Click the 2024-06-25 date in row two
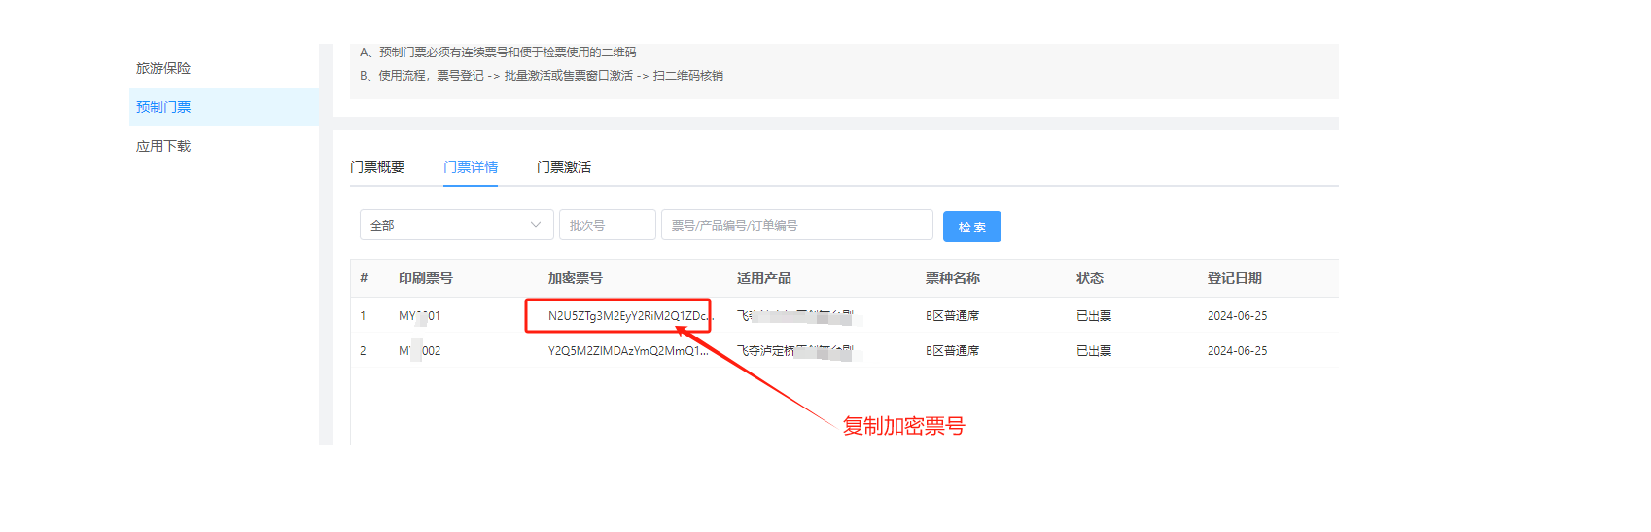The width and height of the screenshot is (1651, 532). tap(1237, 351)
